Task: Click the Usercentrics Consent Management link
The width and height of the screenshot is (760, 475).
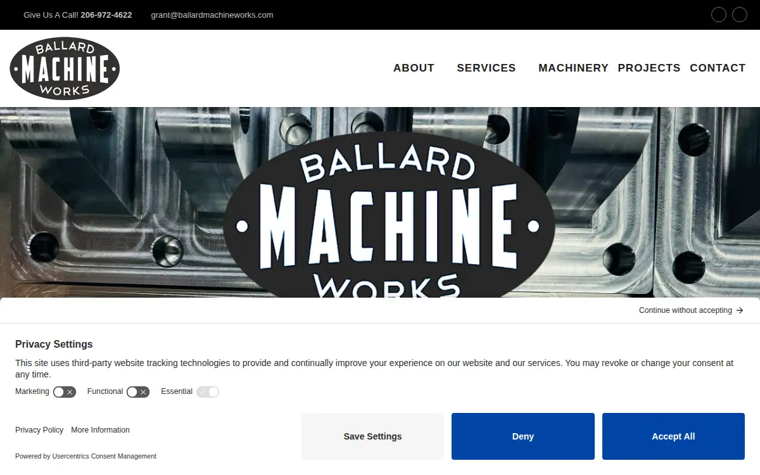Action: [x=104, y=456]
